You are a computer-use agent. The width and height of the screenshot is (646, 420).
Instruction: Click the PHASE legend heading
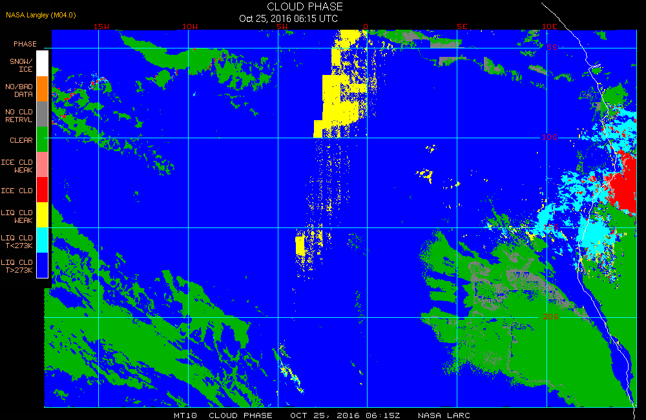[25, 44]
